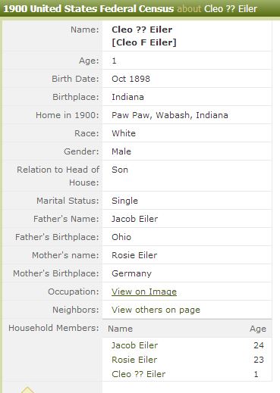Click the birthplace value Indiana
The width and height of the screenshot is (280, 393).
coord(127,97)
